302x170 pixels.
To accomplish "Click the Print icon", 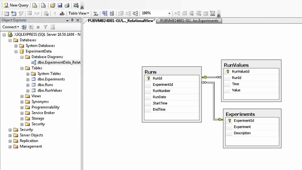I will (x=67, y=5).
